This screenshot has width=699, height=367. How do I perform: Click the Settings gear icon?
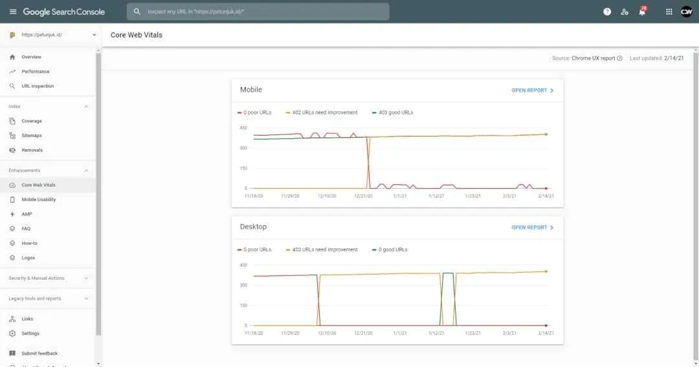tap(12, 333)
